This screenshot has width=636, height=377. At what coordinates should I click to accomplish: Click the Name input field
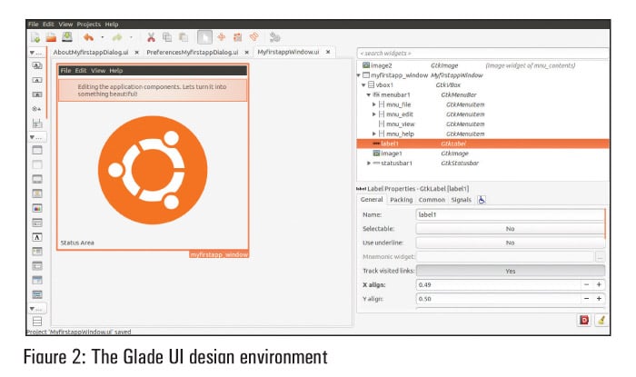(x=509, y=215)
